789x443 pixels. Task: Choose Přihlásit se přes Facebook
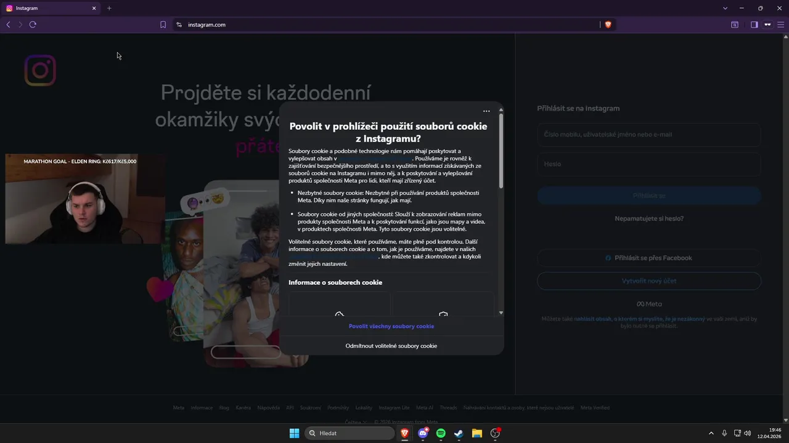coord(649,258)
